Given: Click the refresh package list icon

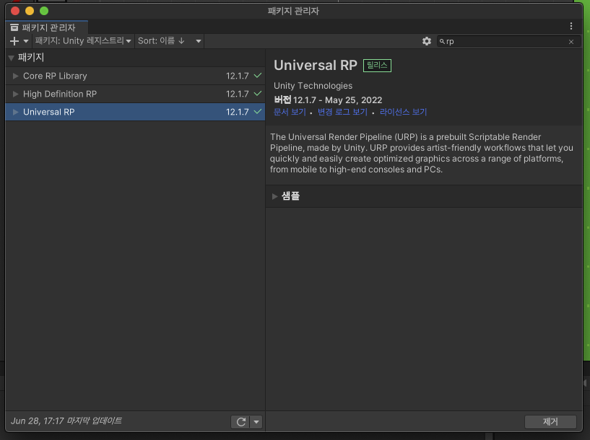Looking at the screenshot, I should pyautogui.click(x=240, y=422).
